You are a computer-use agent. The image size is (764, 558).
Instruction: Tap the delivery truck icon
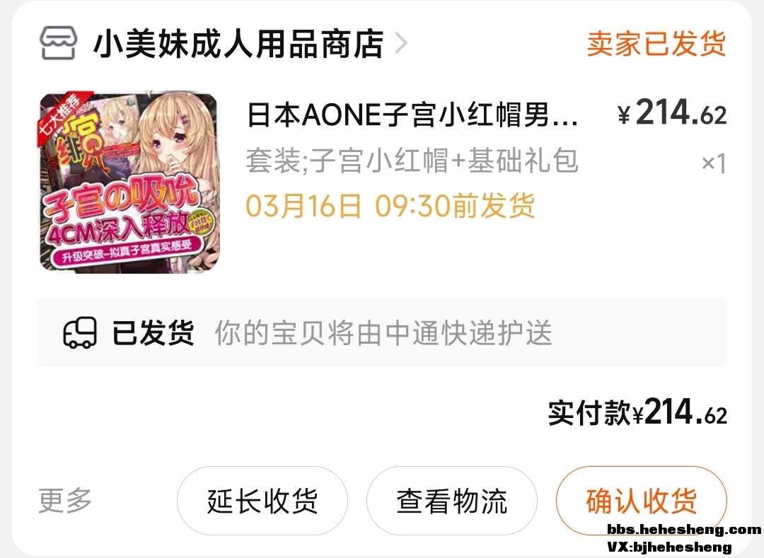click(79, 332)
